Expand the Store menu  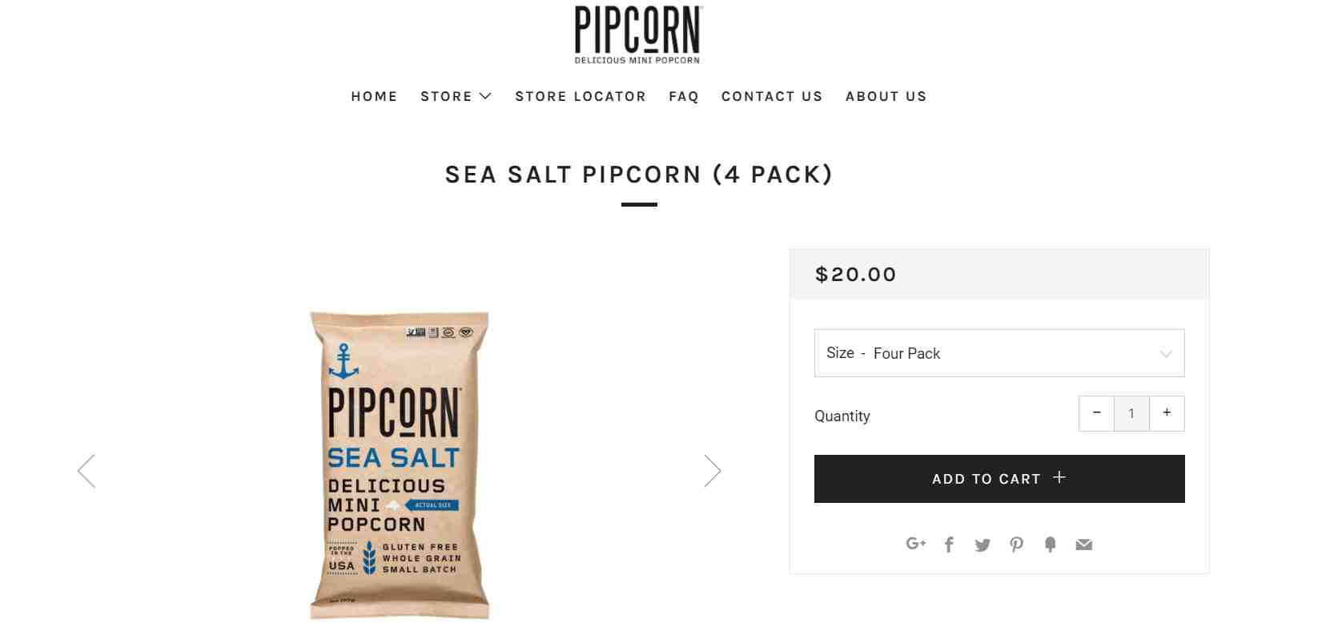[456, 96]
